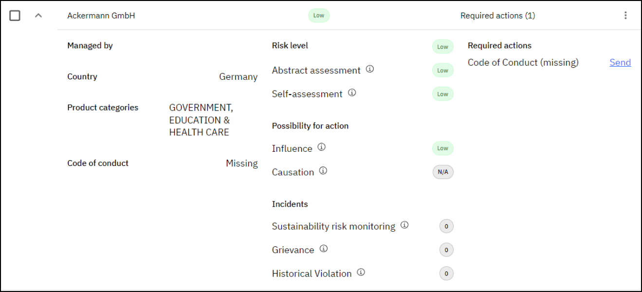Click Required actions (1) in row header
The image size is (642, 292).
[x=497, y=16]
